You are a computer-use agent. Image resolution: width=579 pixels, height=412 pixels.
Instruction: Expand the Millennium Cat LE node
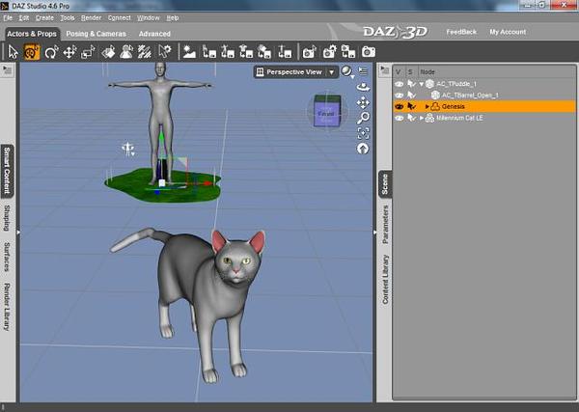pyautogui.click(x=422, y=118)
